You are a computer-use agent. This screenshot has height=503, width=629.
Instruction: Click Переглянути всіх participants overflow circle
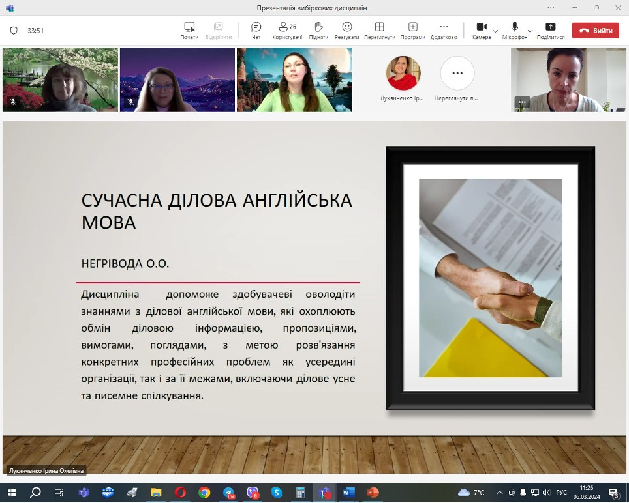tap(457, 73)
